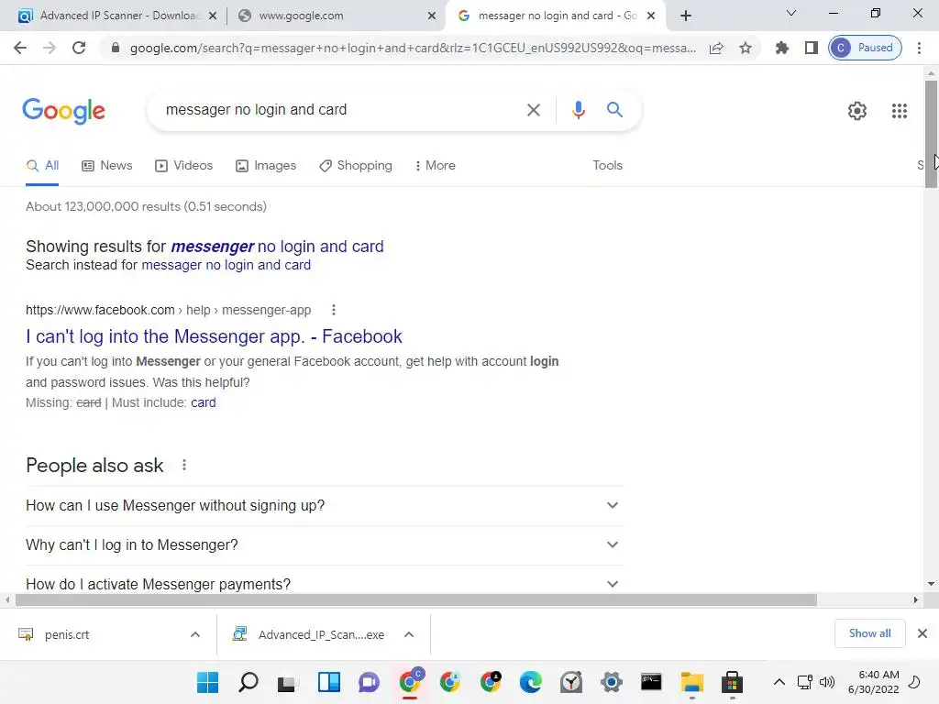939x704 pixels.
Task: Expand How do I activate Messenger payments
Action: click(x=324, y=584)
